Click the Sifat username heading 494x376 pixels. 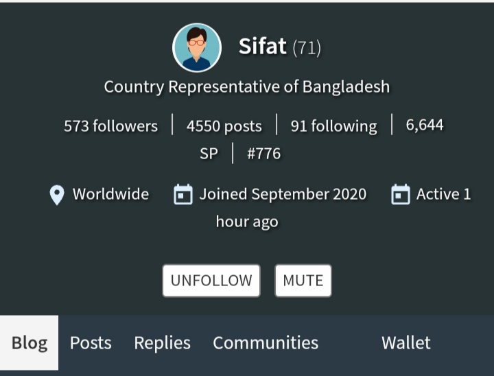pos(262,47)
